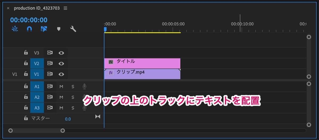Viewport: 319px width, 140px height.
Task: Toggle lock on Master track
Action: click(x=26, y=118)
